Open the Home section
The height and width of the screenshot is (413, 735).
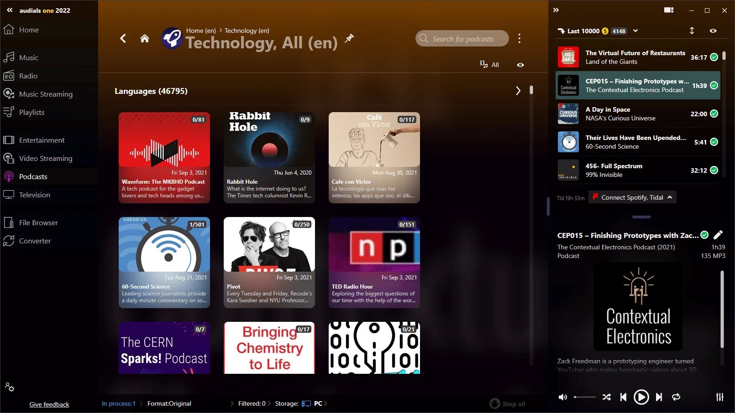[x=49, y=30]
